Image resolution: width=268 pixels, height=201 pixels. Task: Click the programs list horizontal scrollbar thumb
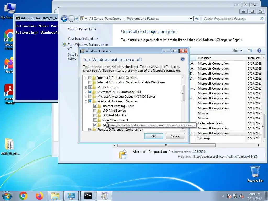click(166, 146)
